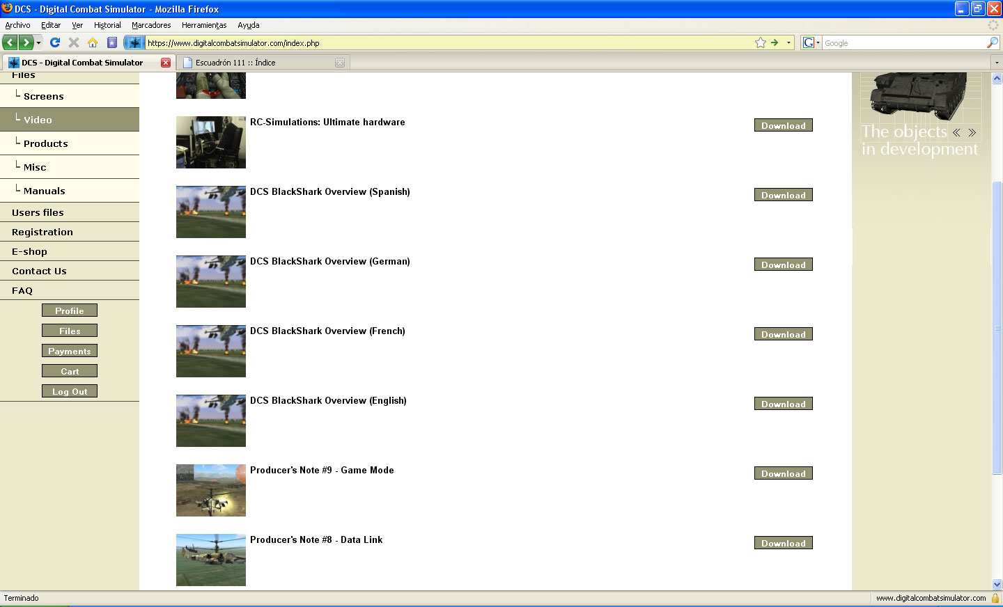Image resolution: width=1003 pixels, height=607 pixels.
Task: Click the BlackShark Overview (French) thumbnail
Action: [211, 351]
